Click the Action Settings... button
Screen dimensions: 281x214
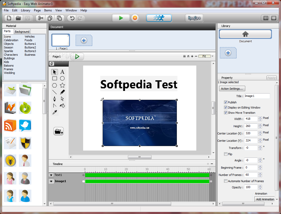click(x=232, y=89)
